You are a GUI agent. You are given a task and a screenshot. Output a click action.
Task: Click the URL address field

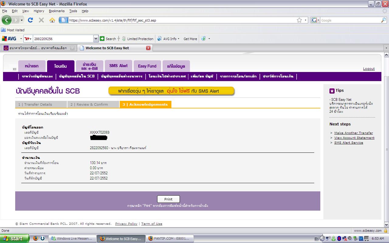tap(182, 20)
